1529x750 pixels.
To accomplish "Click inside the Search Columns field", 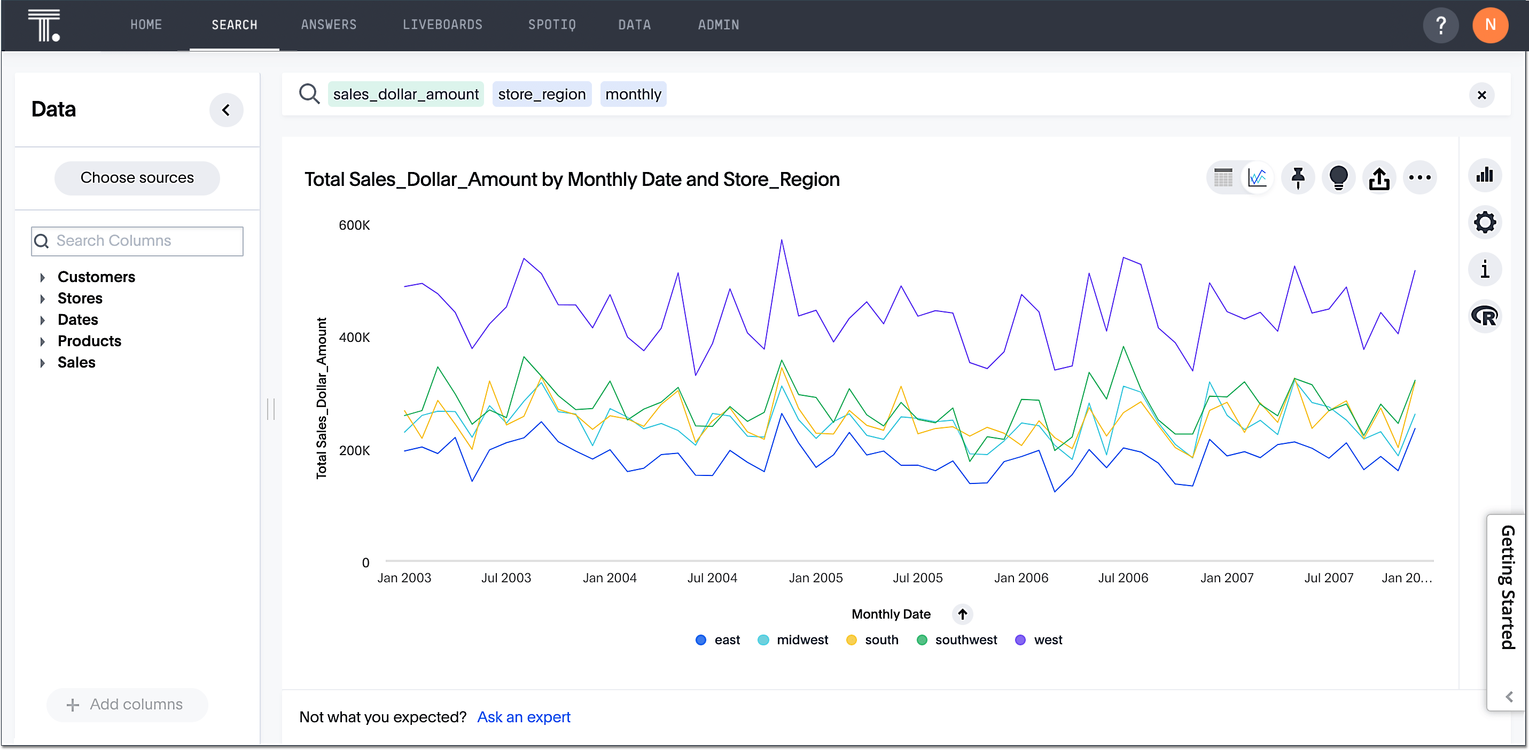I will tap(137, 241).
